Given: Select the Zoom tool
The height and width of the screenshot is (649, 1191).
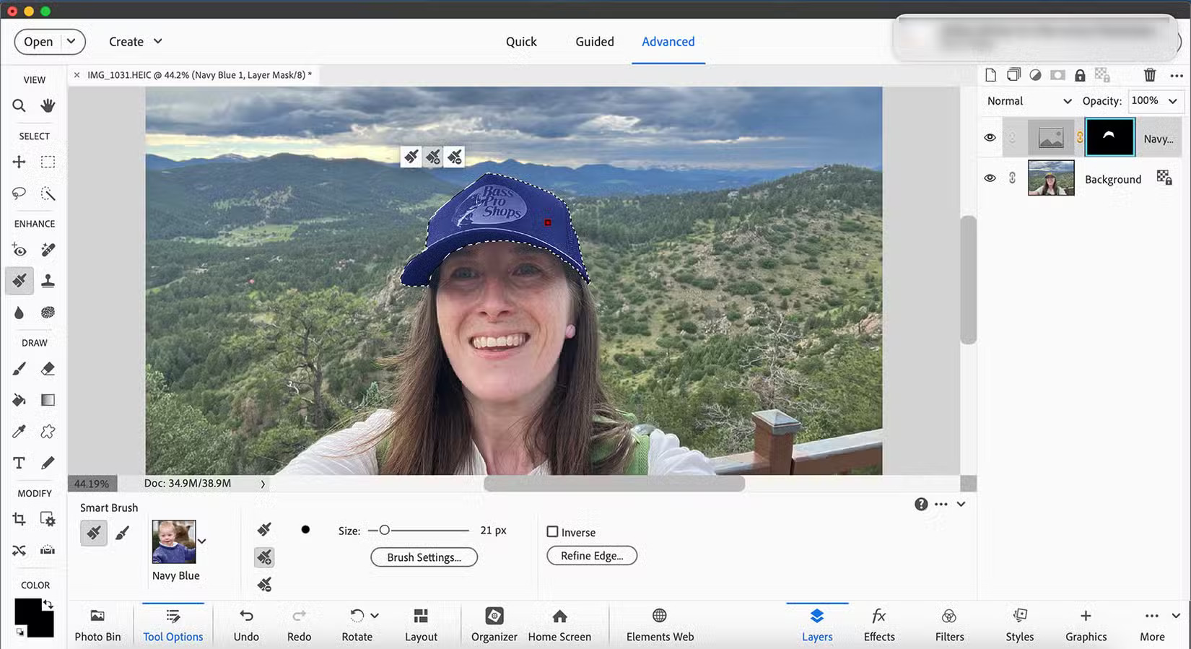Looking at the screenshot, I should pos(19,106).
